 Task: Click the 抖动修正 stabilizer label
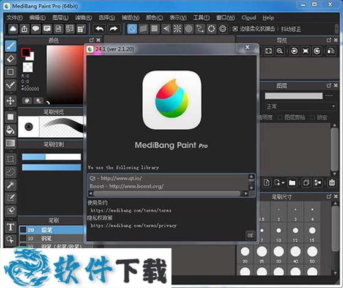[291, 29]
